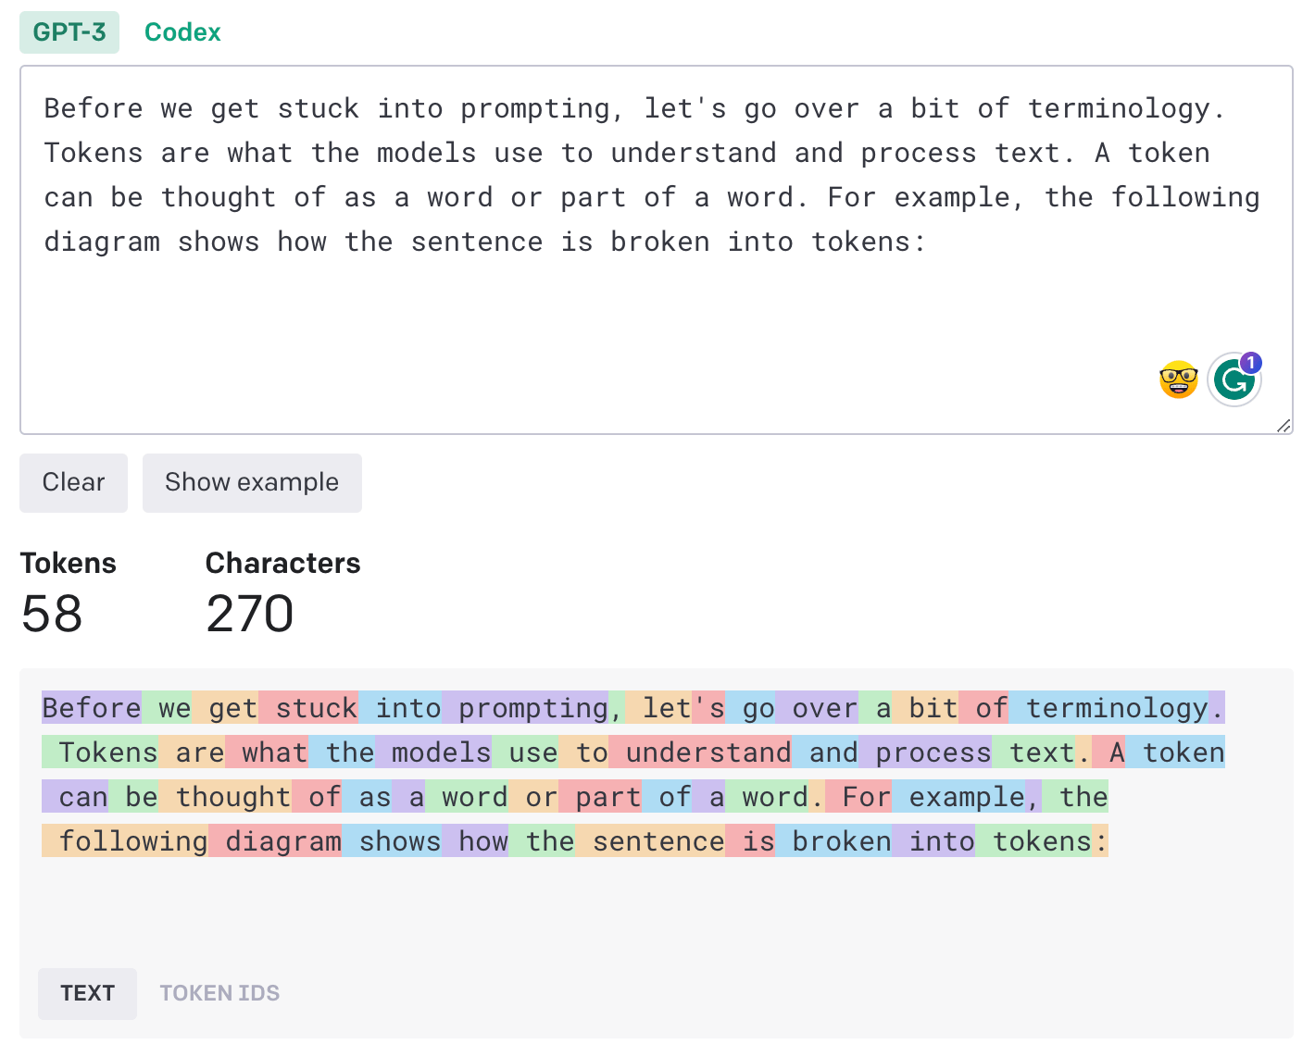Click the Clear button
Image resolution: width=1315 pixels, height=1057 pixels.
[73, 482]
